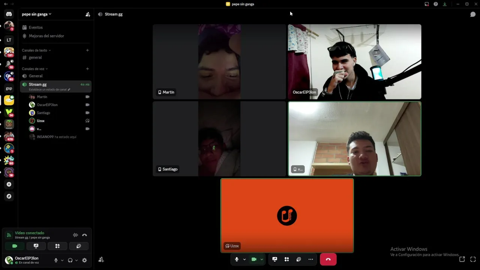Toggle camera in bottom call bar
Viewport: 480px width, 270px height.
click(x=254, y=259)
